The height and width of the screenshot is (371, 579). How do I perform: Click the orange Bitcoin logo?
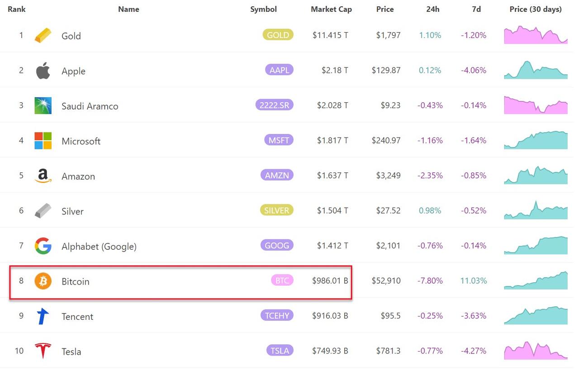[43, 281]
